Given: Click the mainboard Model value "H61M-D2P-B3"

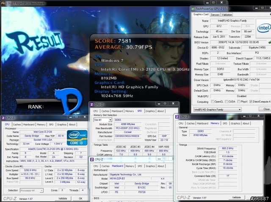Looking at the screenshot, I should tap(130, 178).
